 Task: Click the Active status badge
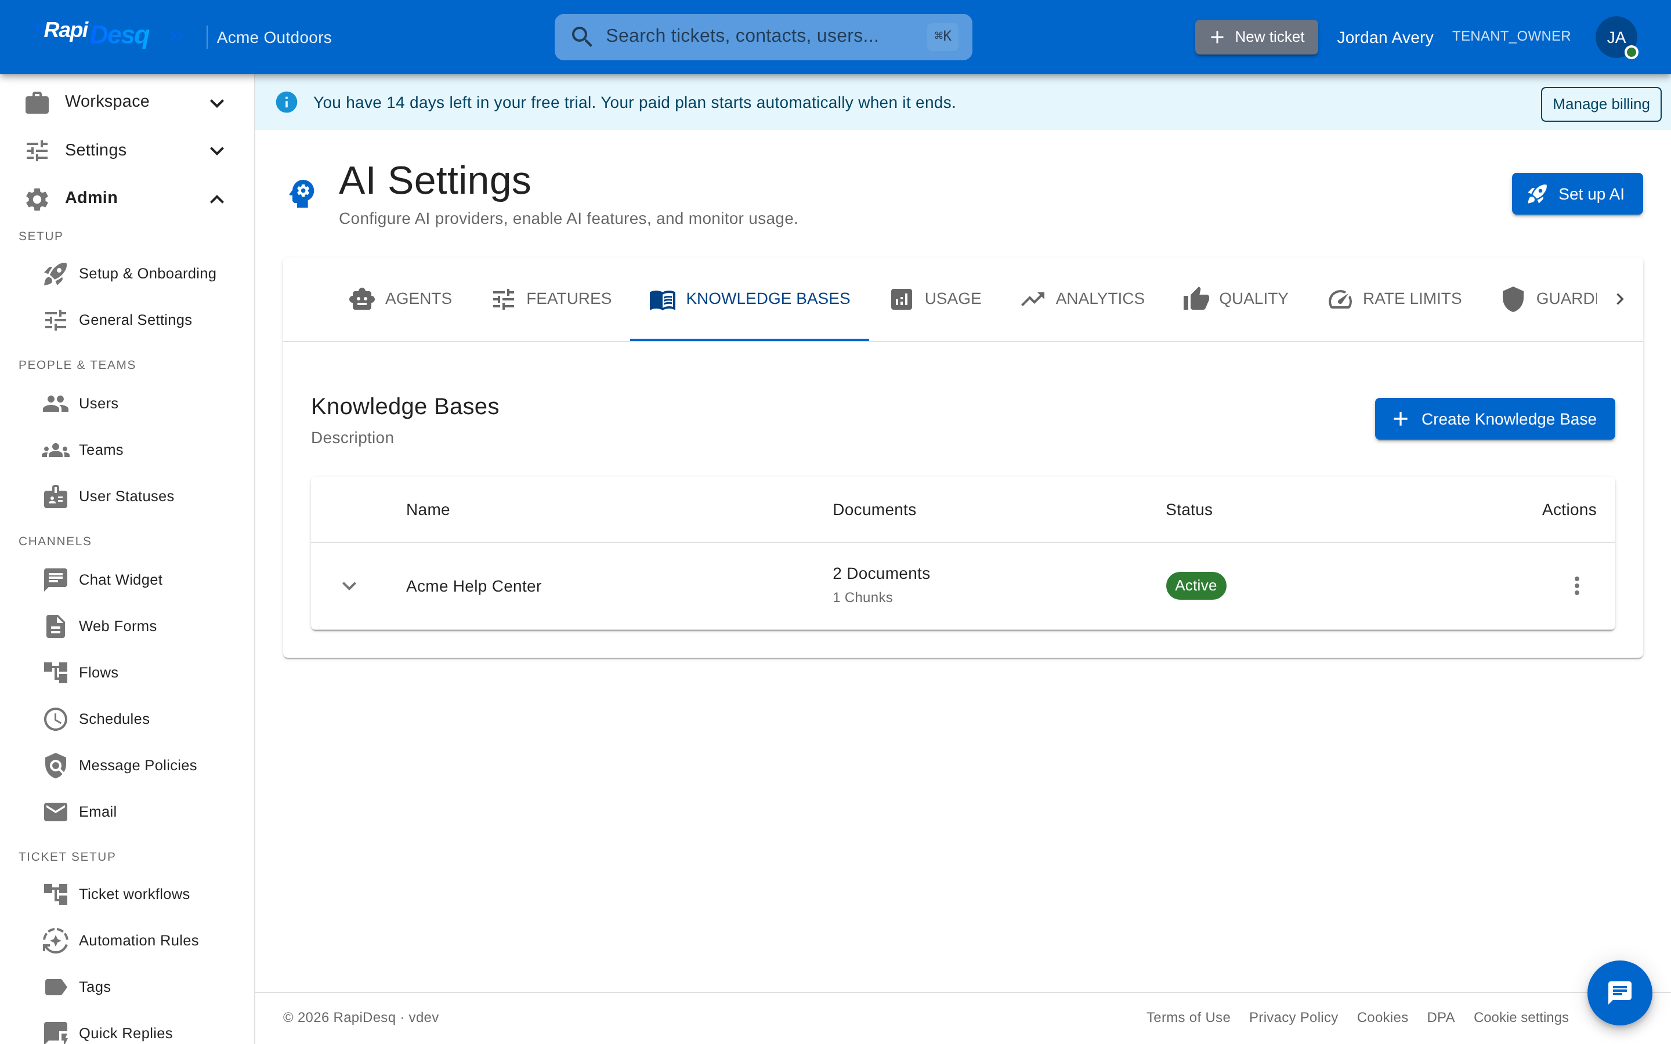coord(1195,586)
